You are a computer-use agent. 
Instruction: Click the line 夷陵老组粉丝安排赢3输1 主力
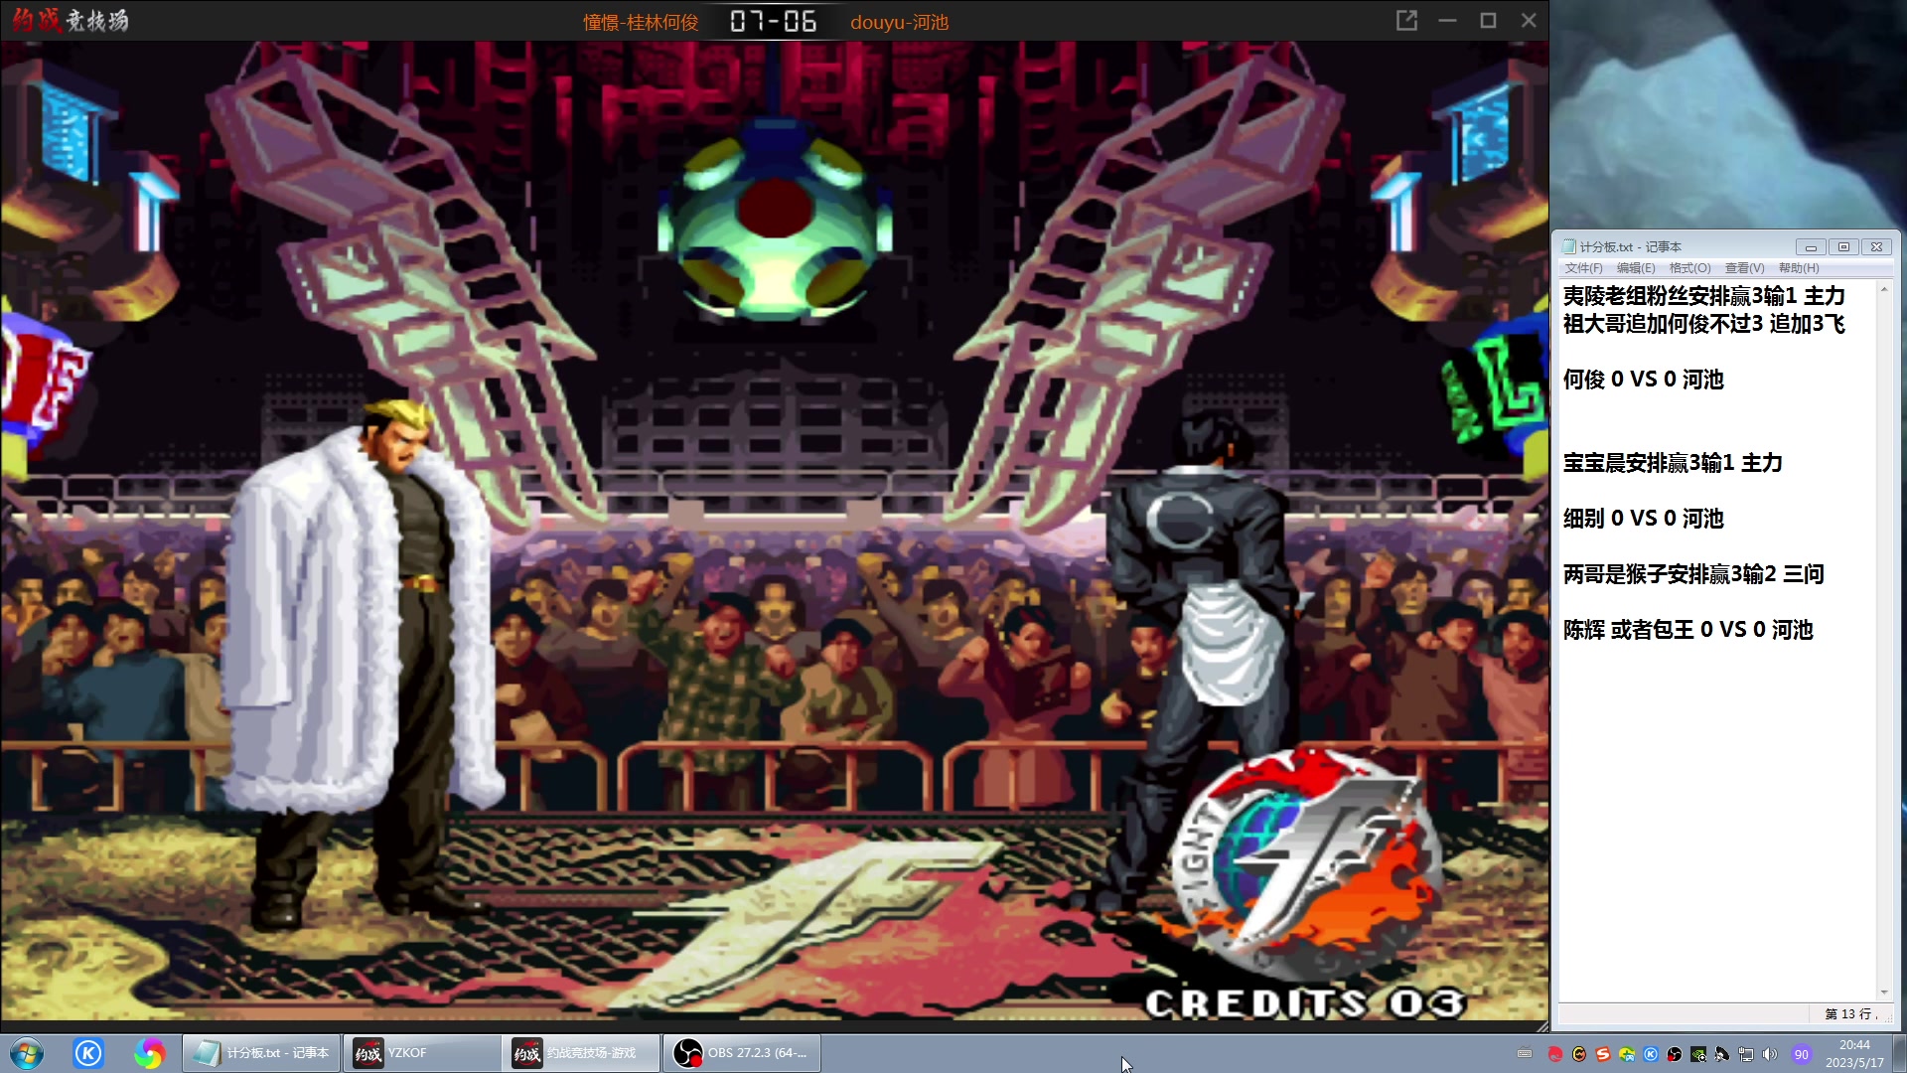[x=1704, y=296]
